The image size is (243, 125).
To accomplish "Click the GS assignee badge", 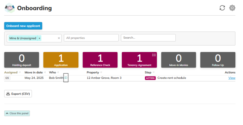I will 7,78.
